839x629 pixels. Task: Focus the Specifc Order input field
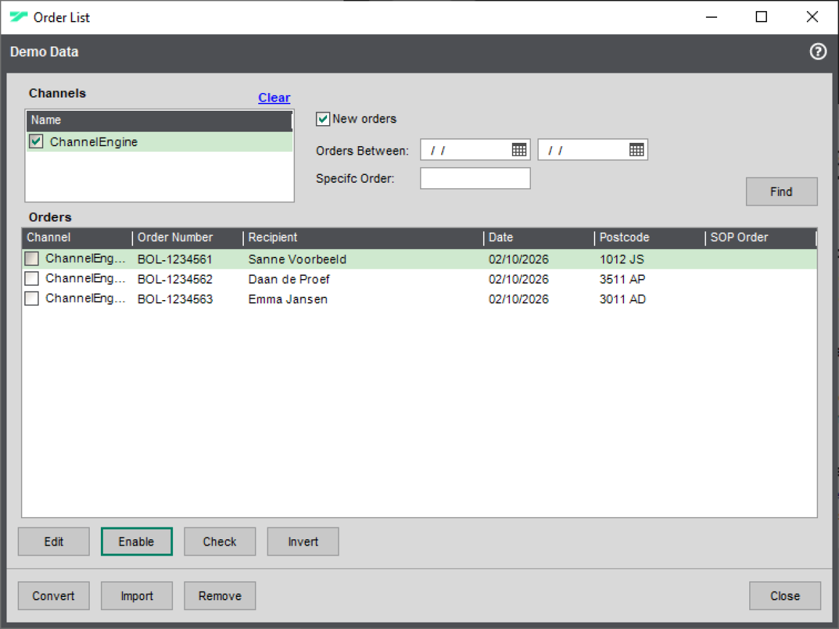(475, 178)
